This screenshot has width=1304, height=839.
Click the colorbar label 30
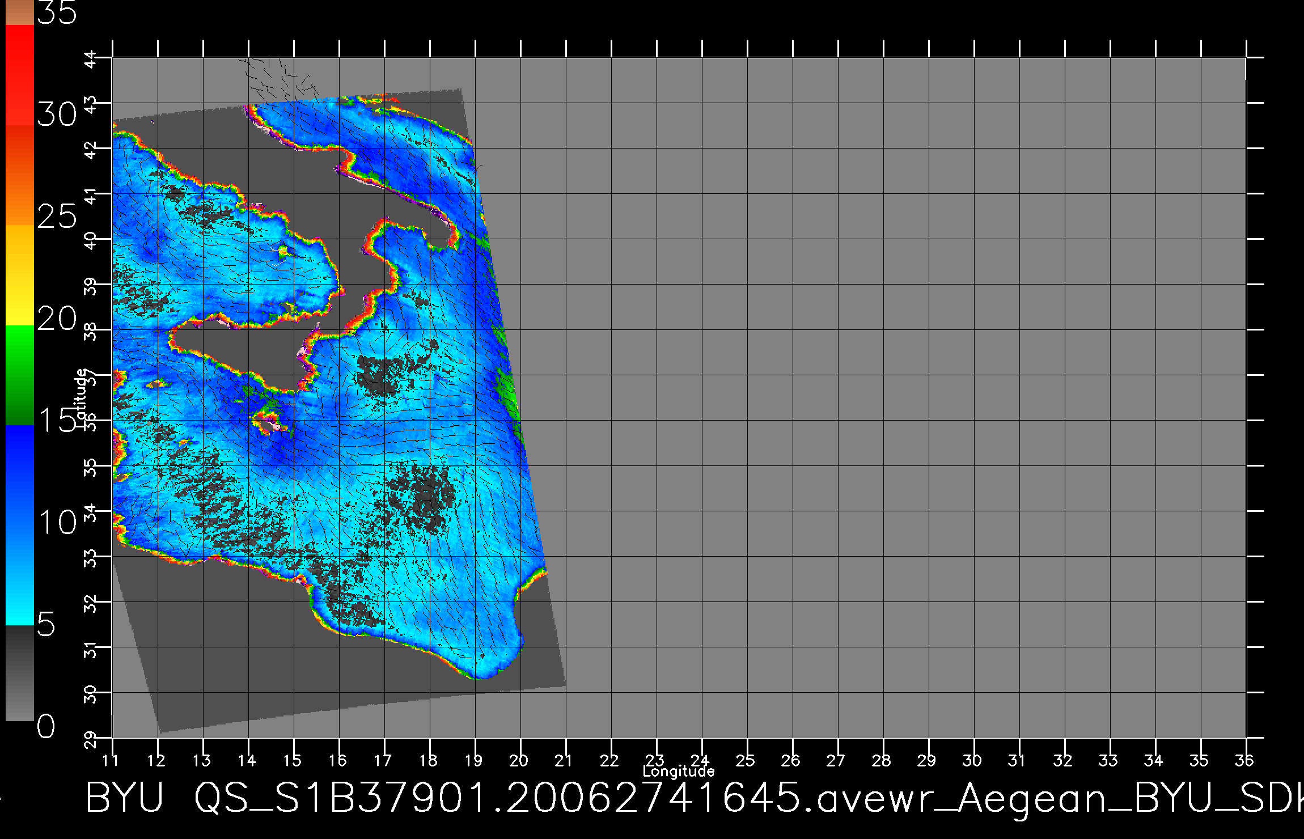(57, 115)
